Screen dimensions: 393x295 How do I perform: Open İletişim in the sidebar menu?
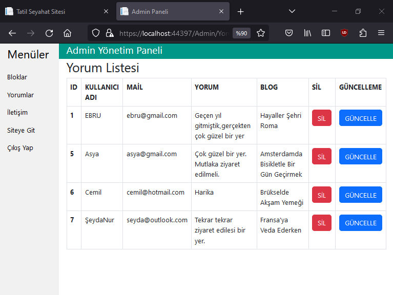17,113
